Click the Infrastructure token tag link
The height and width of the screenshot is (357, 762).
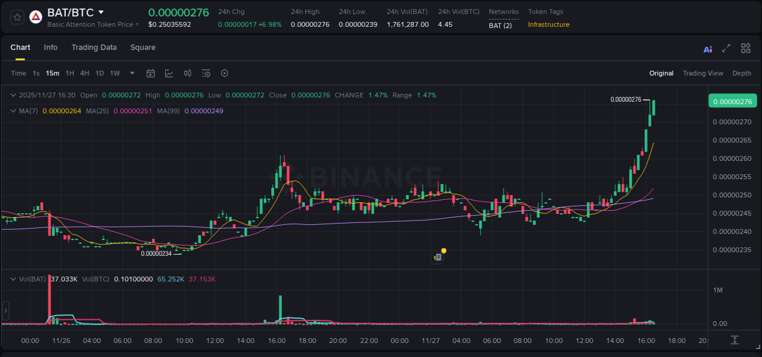coord(548,25)
